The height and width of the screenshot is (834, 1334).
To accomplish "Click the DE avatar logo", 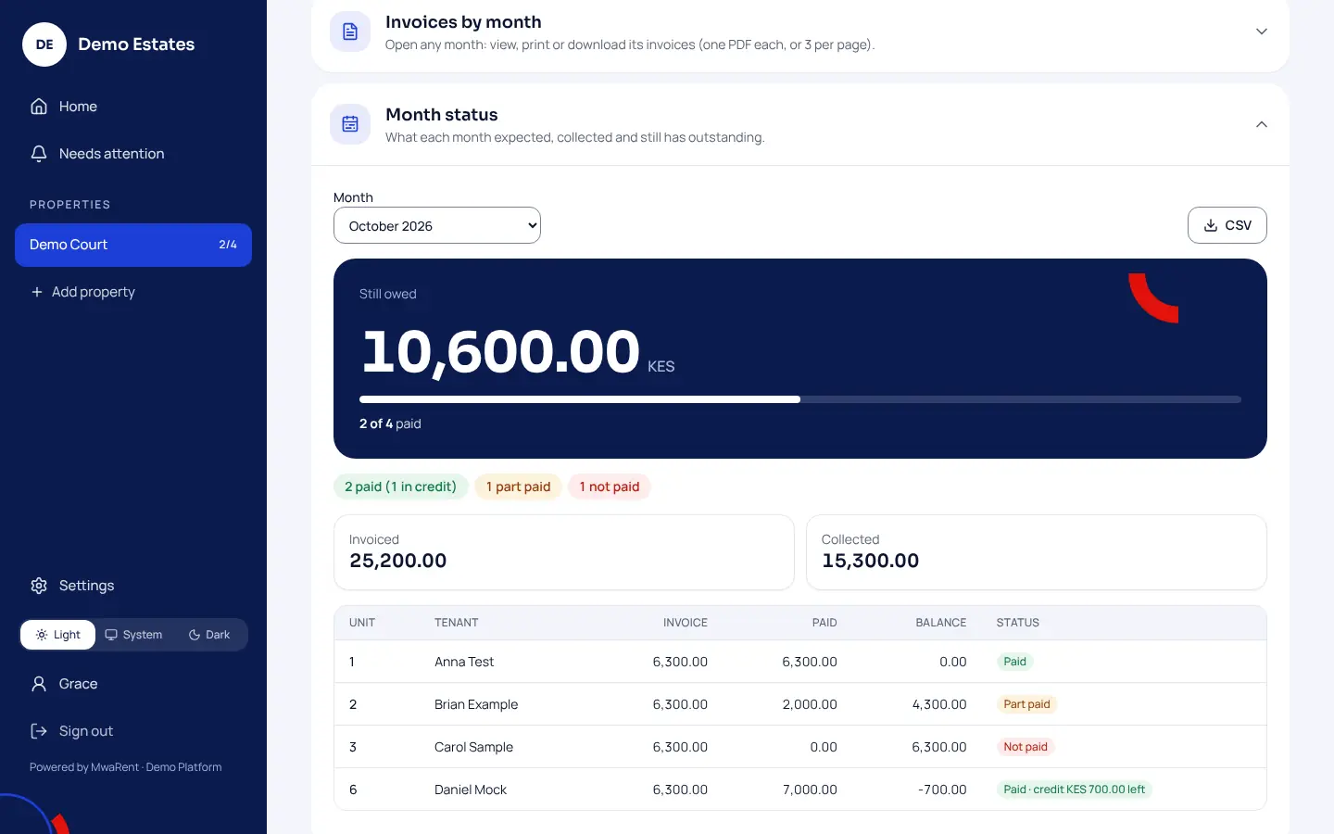I will pyautogui.click(x=44, y=44).
